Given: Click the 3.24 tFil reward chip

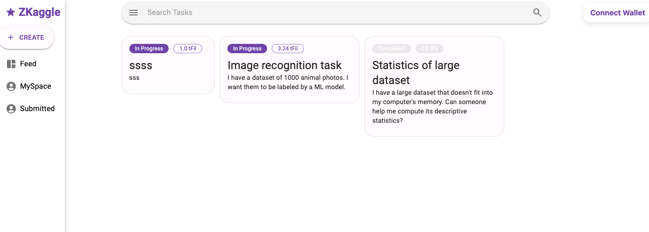Looking at the screenshot, I should click(288, 49).
